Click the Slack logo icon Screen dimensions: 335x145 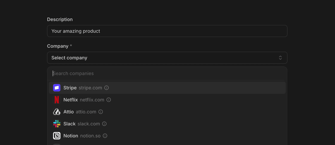[57, 124]
